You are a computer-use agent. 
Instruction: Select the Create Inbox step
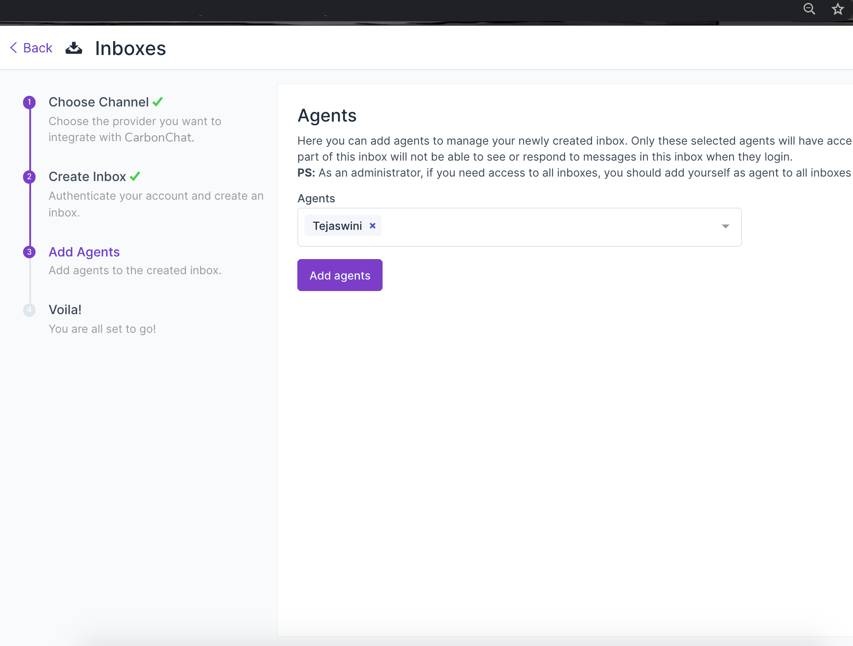point(87,177)
